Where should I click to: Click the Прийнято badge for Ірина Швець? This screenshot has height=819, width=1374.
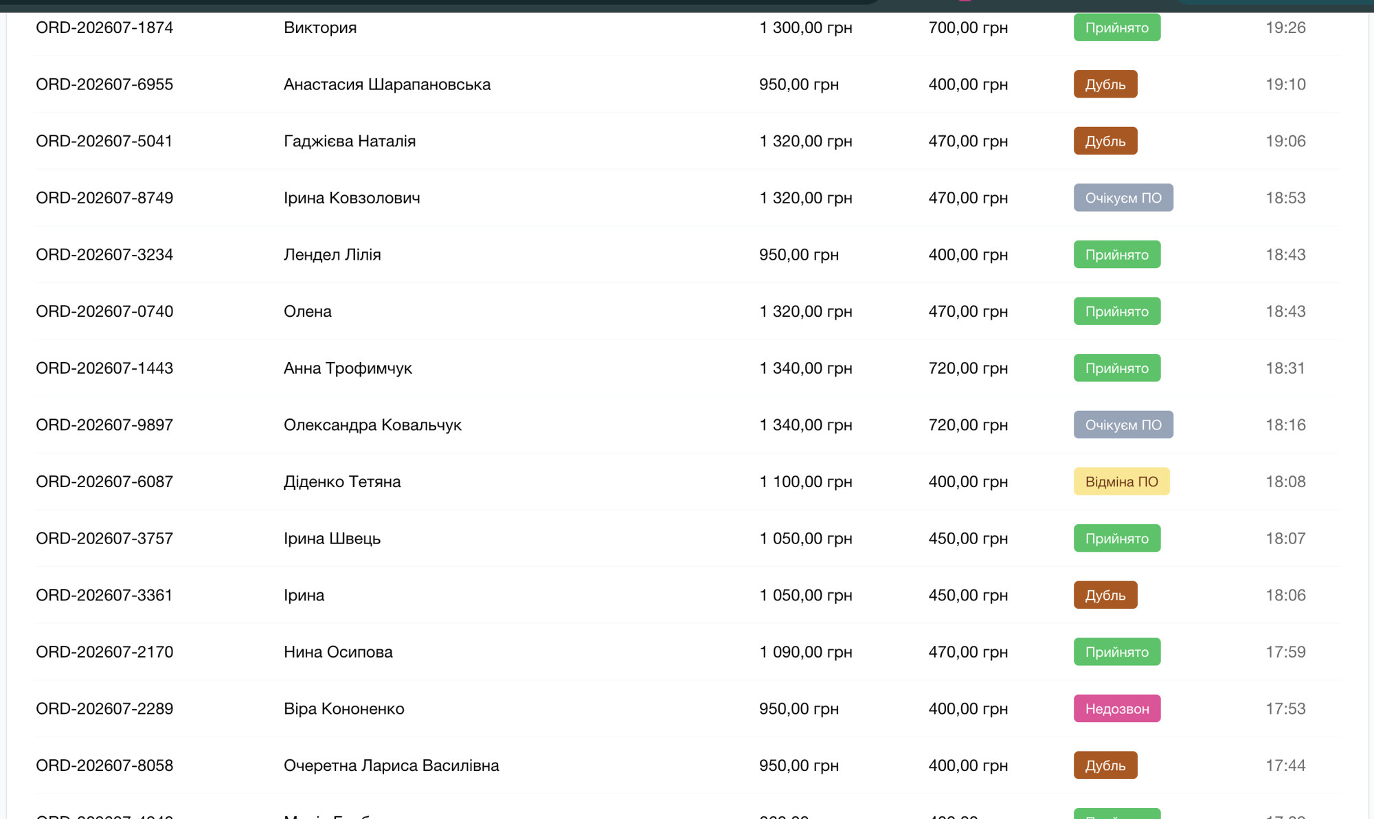pyautogui.click(x=1117, y=539)
